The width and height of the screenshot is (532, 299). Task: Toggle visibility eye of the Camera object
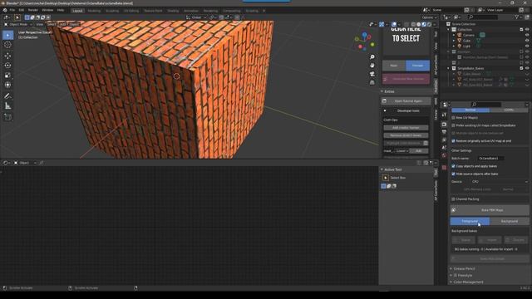point(527,35)
